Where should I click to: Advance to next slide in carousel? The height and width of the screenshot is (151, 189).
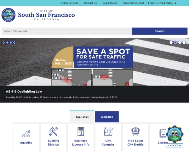click(x=13, y=42)
